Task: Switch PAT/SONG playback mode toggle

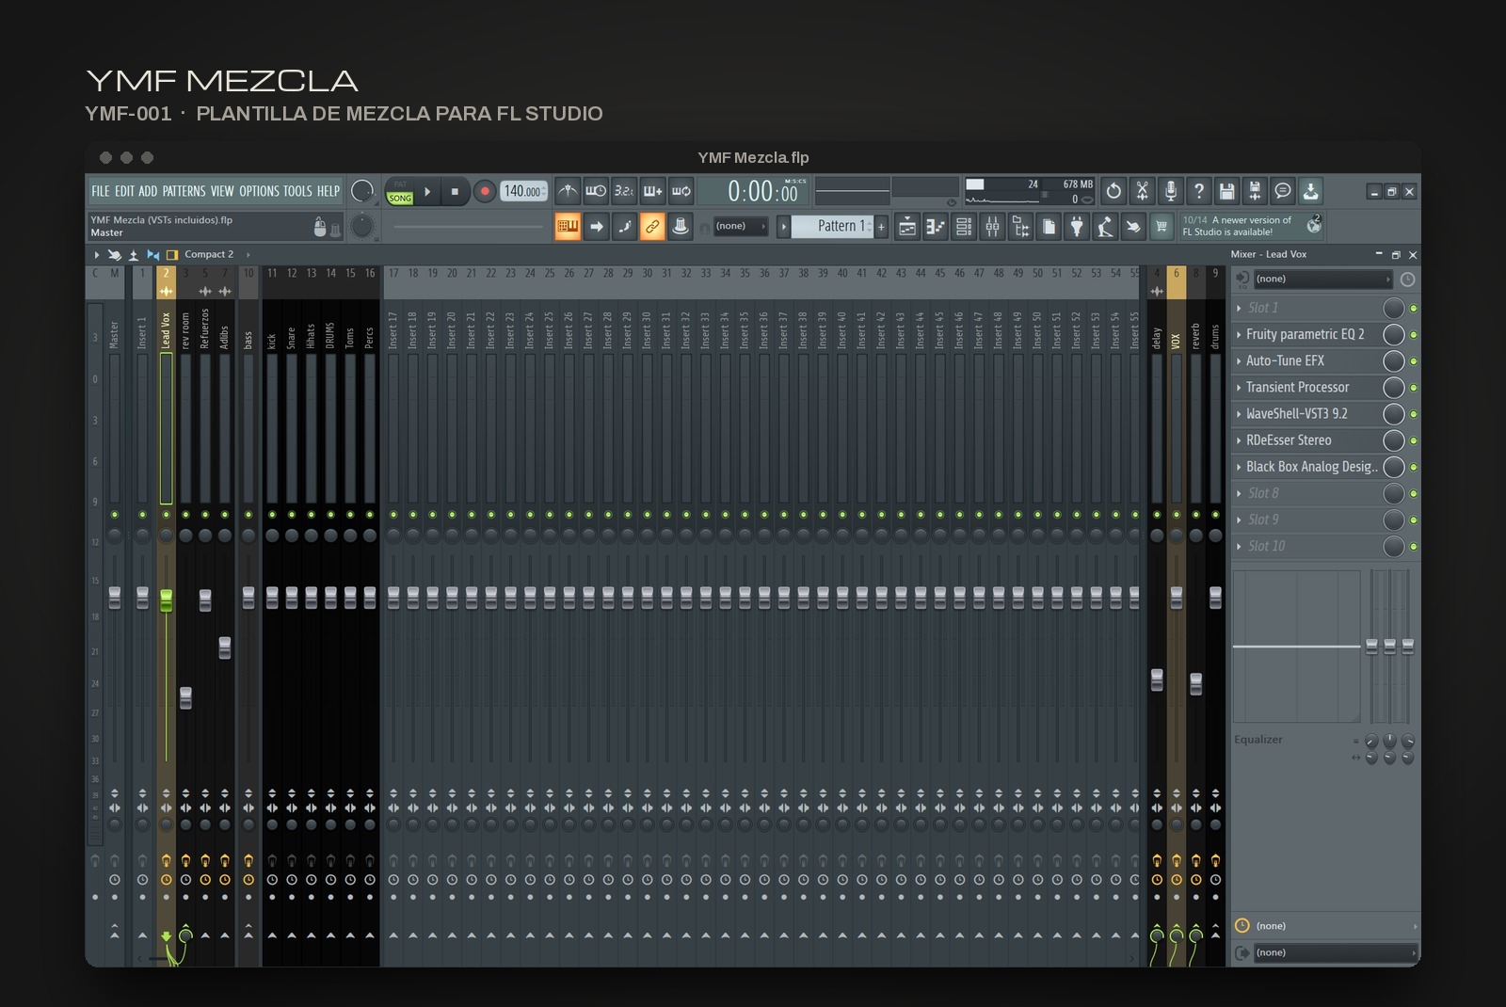Action: tap(400, 191)
